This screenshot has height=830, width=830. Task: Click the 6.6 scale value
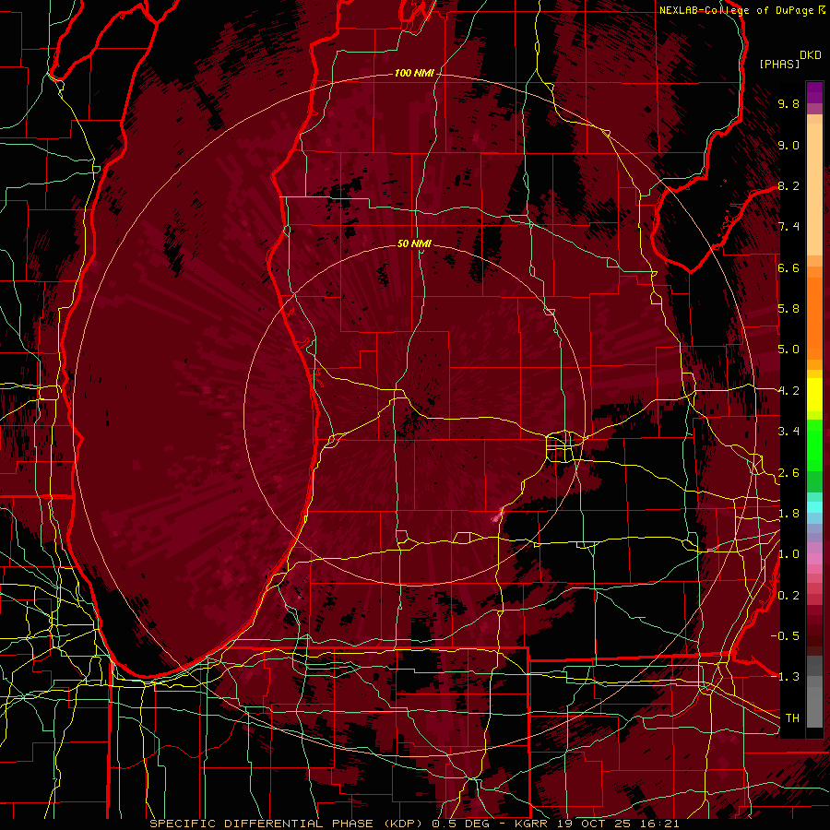tap(788, 267)
